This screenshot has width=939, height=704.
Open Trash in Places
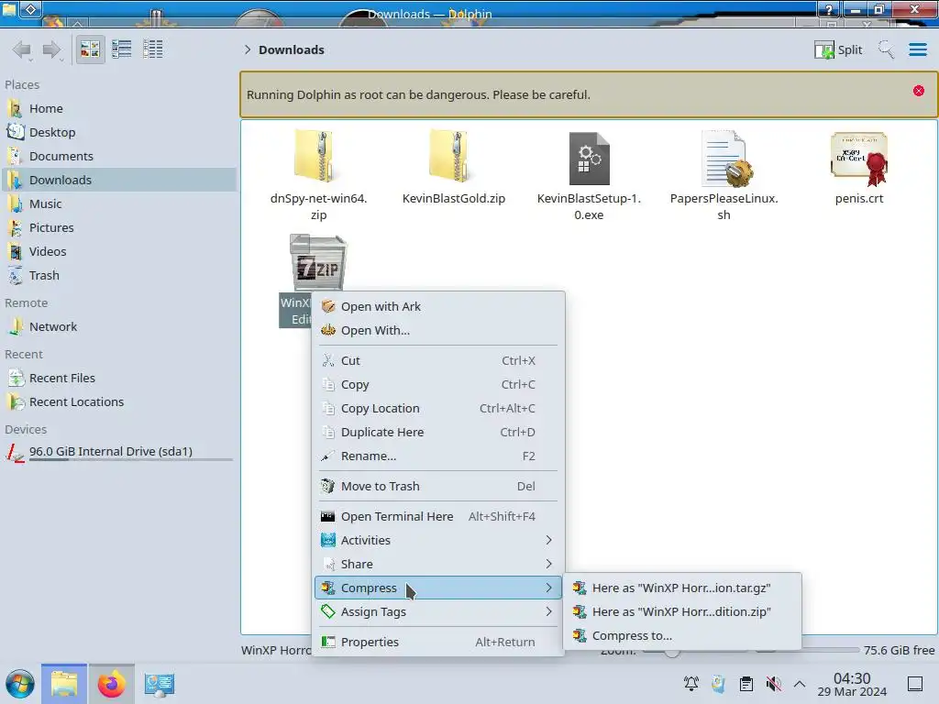[x=118, y=276]
